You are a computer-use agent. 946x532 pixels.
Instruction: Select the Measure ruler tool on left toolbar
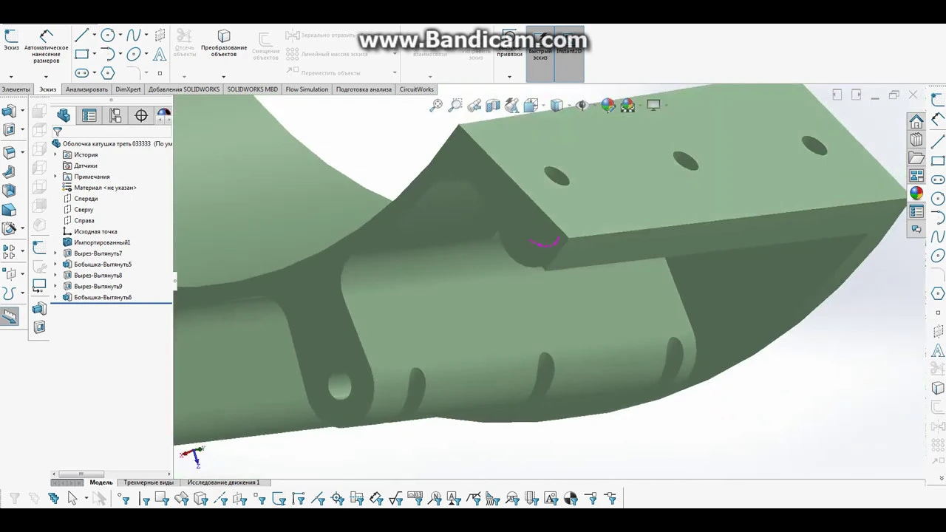pos(10,317)
